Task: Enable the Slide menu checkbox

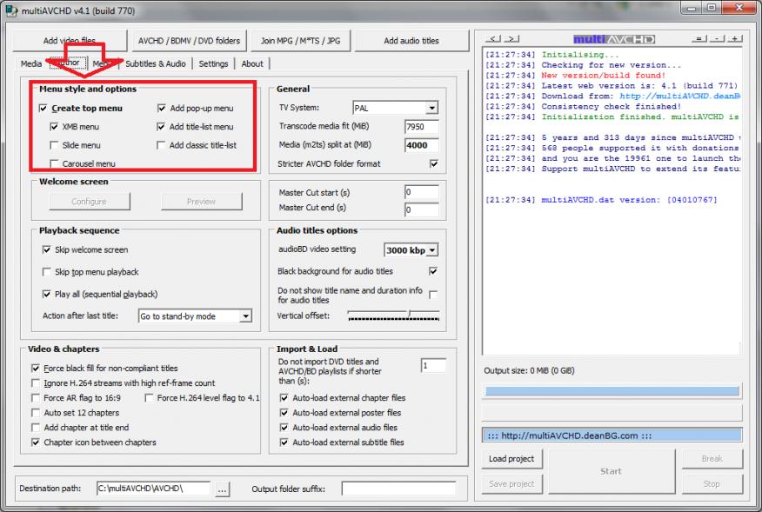Action: click(54, 145)
